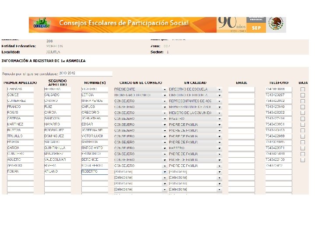Focus the email field in CABAÑAS row
This screenshot has width=315, height=236.
241,89
